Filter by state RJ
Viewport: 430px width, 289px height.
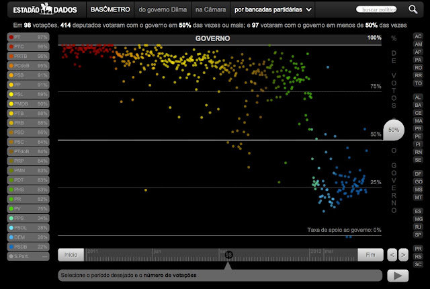coord(418,227)
